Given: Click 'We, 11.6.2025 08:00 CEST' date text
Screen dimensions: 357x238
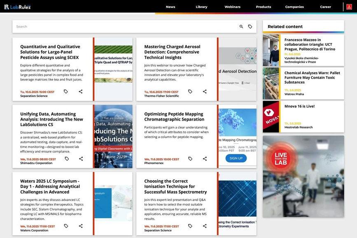Looking at the screenshot, I should tap(38, 159).
